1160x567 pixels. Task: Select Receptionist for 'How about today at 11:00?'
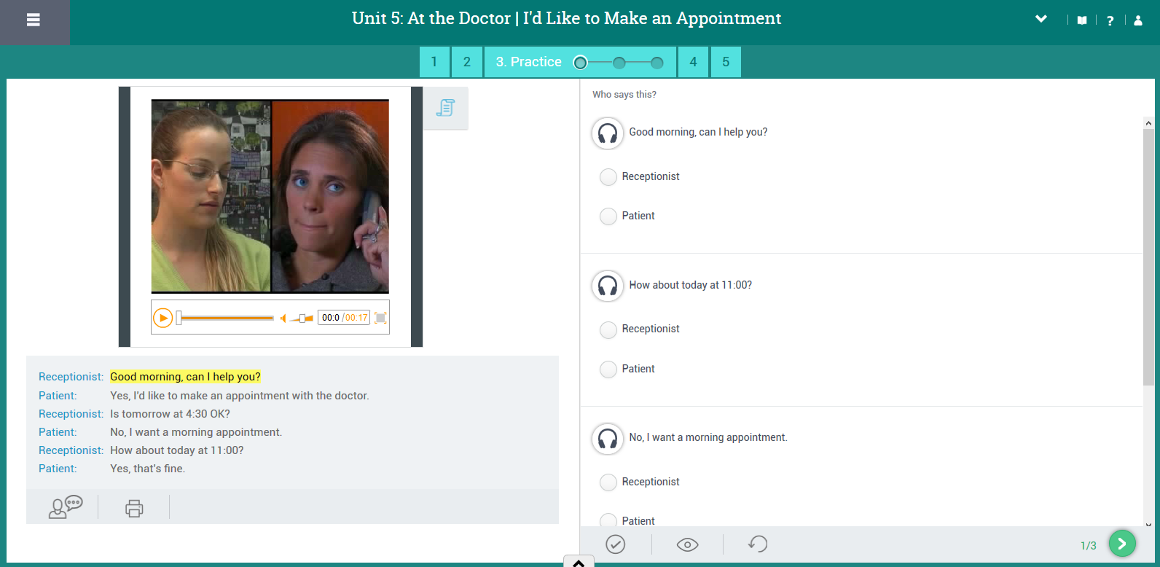coord(608,330)
